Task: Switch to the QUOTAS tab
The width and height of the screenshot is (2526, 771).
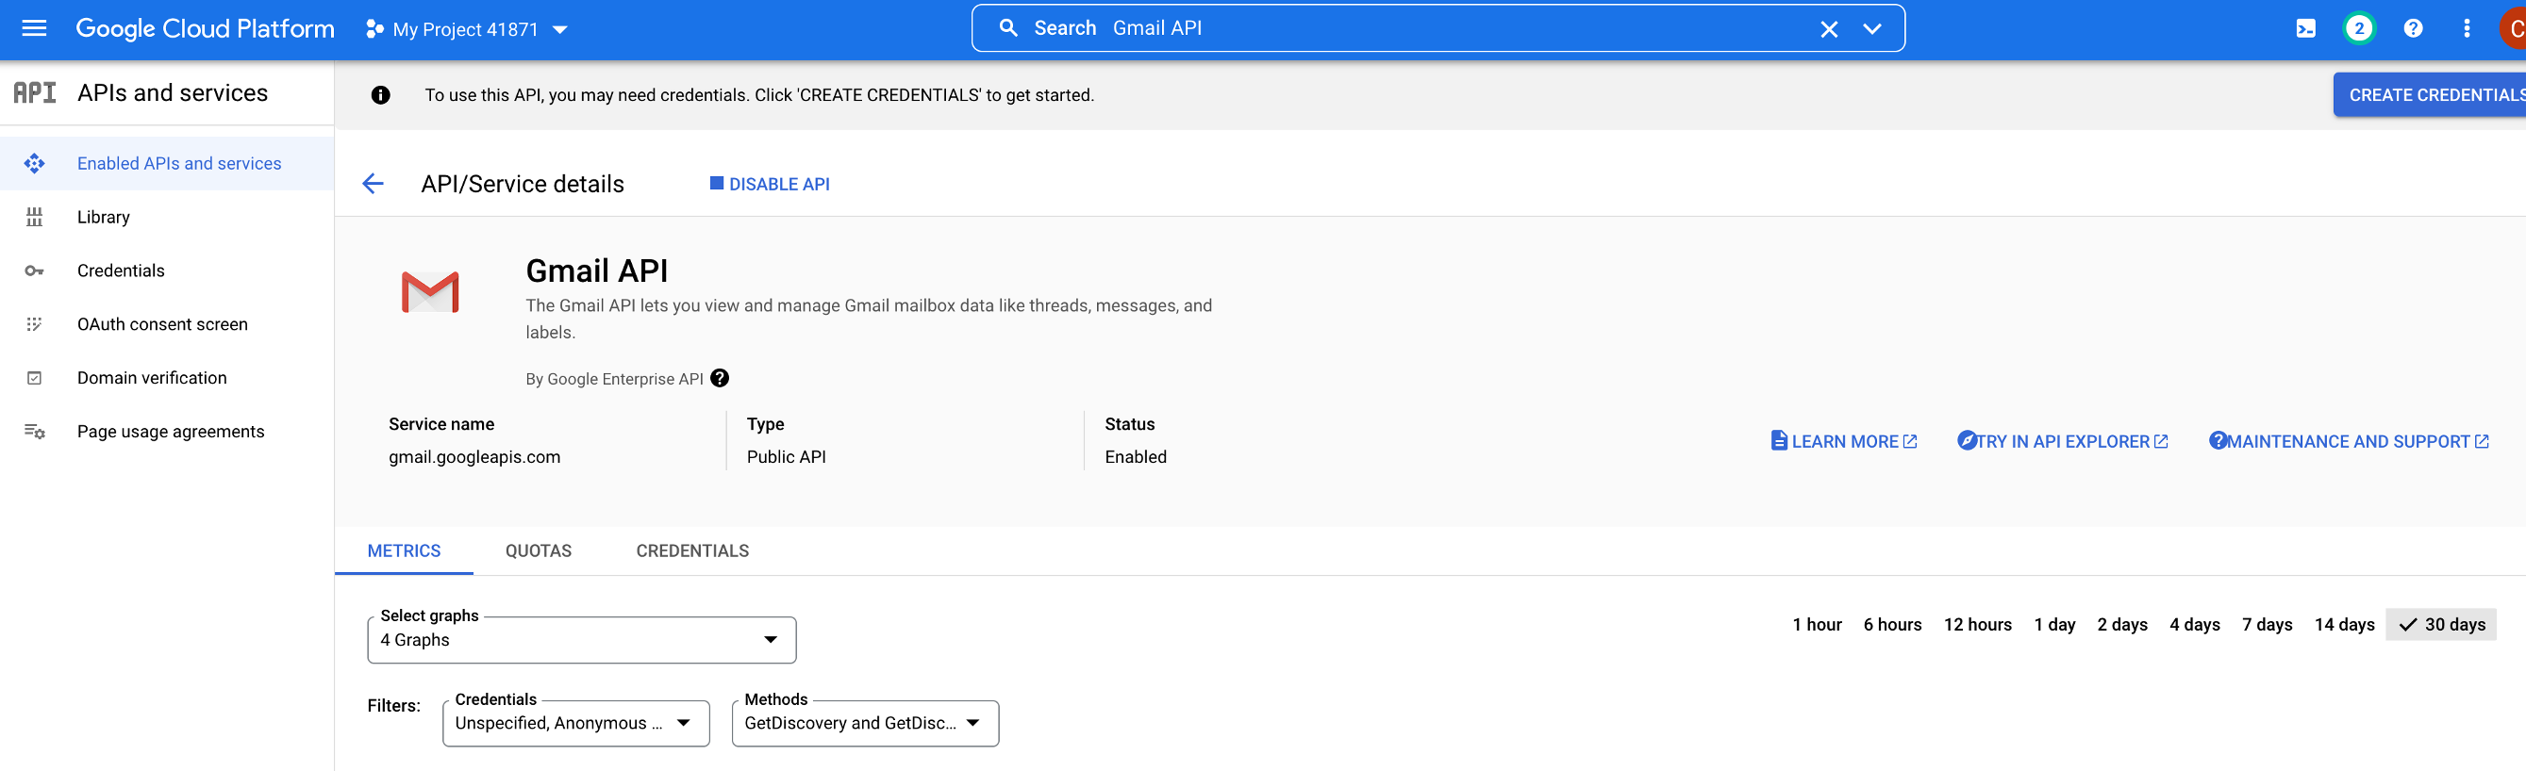Action: point(539,551)
